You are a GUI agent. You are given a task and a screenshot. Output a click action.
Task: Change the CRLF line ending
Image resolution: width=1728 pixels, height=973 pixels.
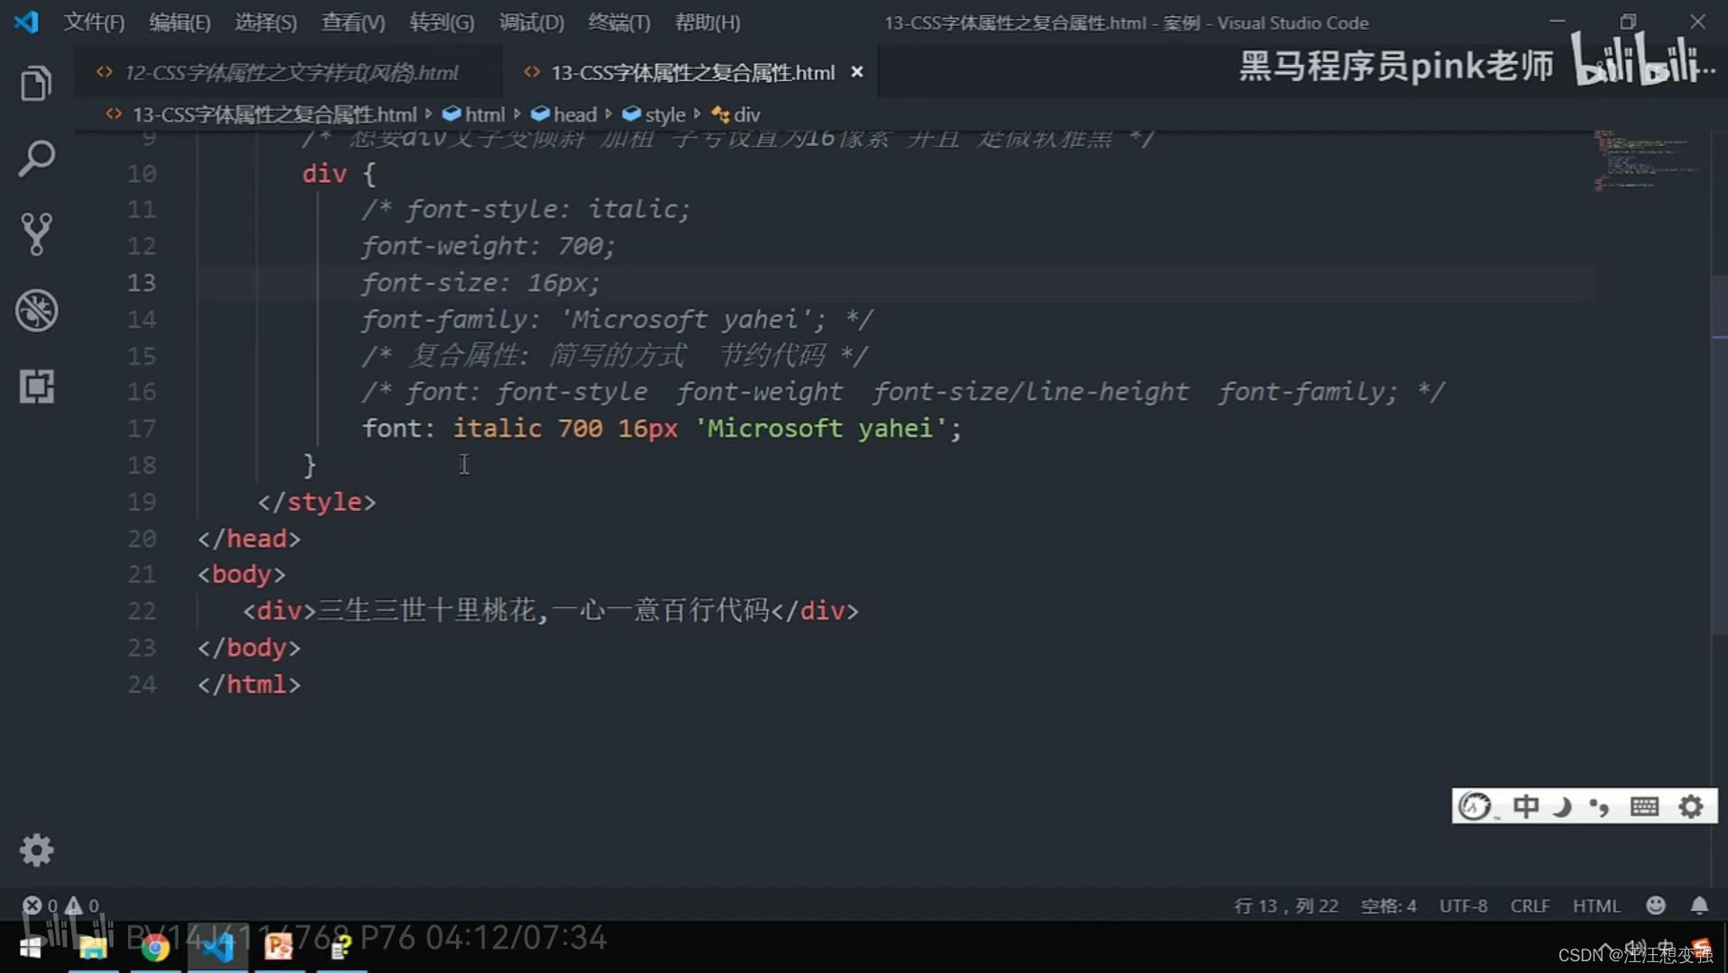pos(1530,905)
